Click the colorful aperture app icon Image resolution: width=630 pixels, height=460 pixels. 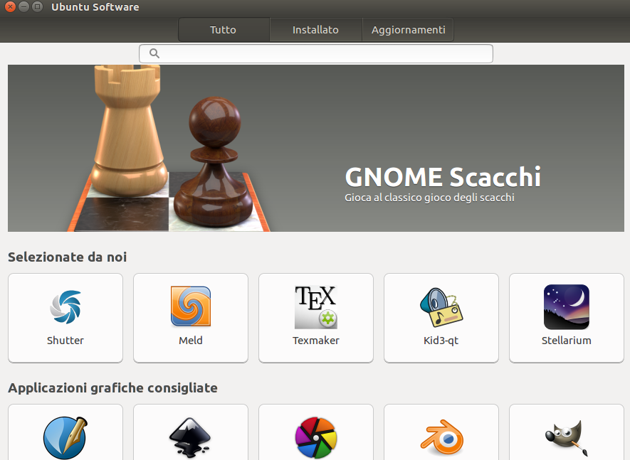(x=315, y=437)
